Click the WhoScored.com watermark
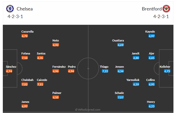Viewport: 176px width, 113px height. (x=88, y=110)
